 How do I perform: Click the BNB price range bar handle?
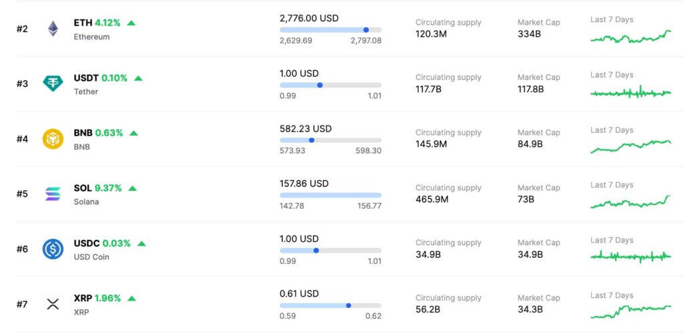coord(312,140)
